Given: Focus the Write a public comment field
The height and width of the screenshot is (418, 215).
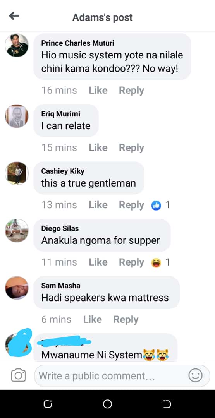Looking at the screenshot, I should (x=122, y=376).
